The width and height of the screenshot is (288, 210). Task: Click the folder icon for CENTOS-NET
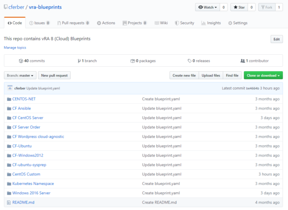(9, 99)
